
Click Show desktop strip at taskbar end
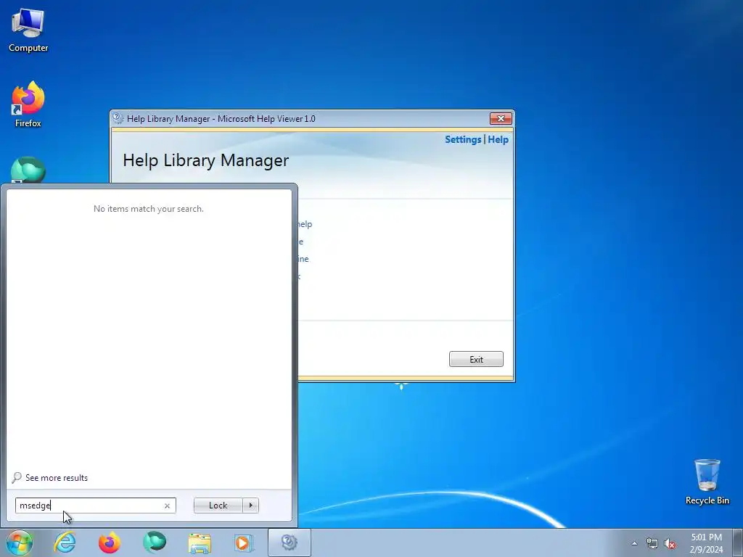click(x=737, y=542)
